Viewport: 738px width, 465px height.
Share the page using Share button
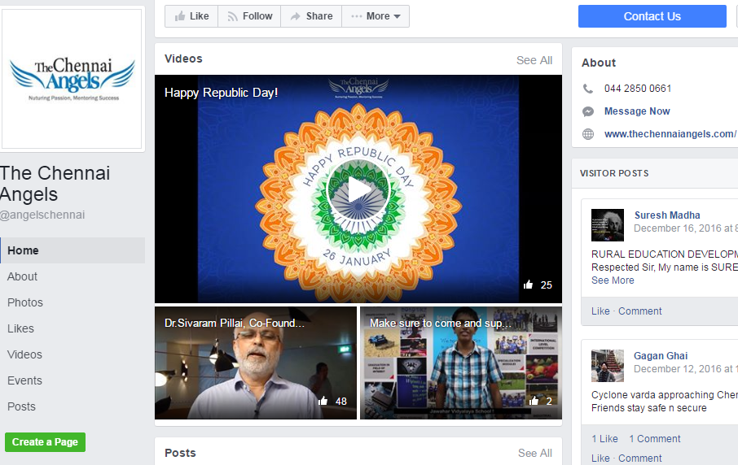pos(311,16)
